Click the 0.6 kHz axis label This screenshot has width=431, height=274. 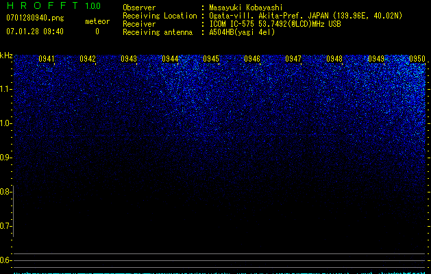click(x=5, y=260)
